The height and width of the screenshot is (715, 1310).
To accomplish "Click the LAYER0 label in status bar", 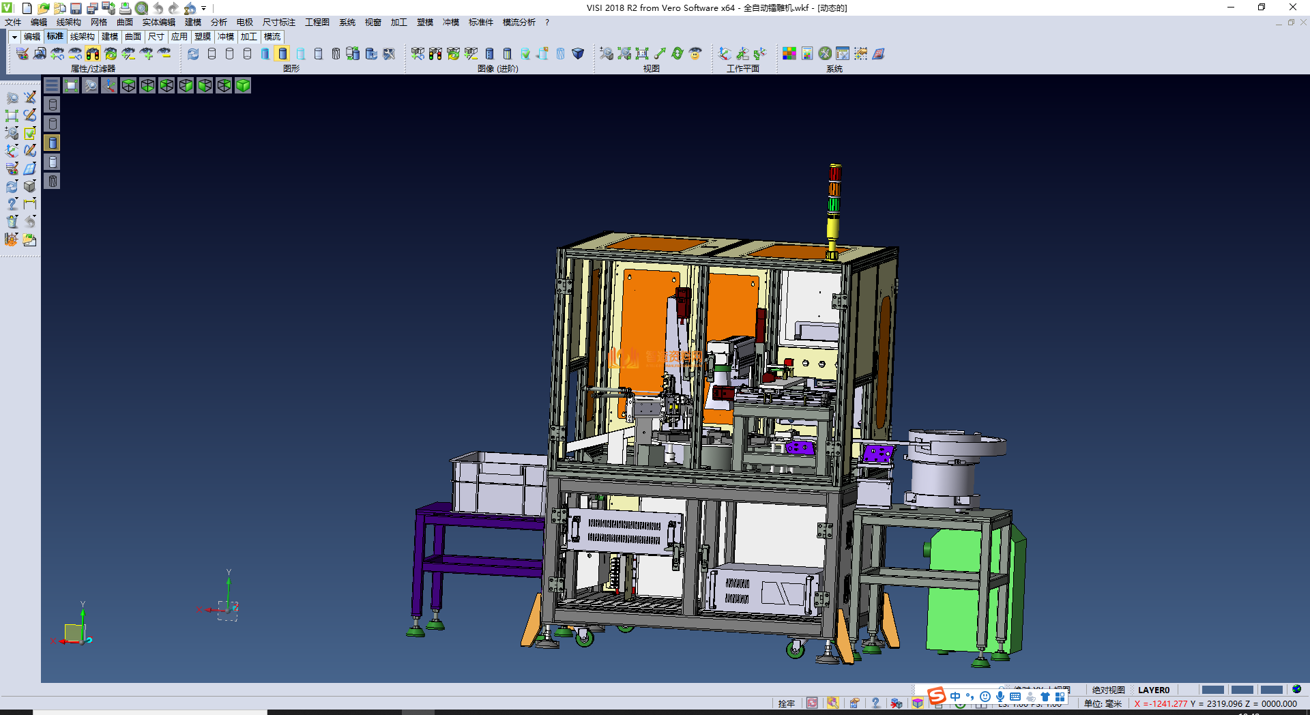I will tap(1153, 690).
